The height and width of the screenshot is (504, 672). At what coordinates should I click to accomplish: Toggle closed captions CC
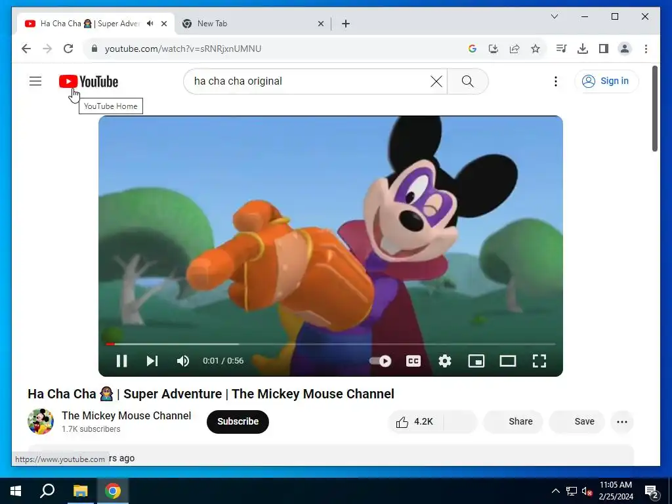[413, 361]
